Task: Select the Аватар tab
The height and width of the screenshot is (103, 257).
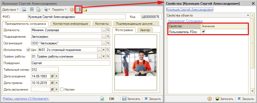Action: [x=145, y=30]
